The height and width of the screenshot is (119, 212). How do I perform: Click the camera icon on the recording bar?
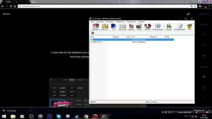[207, 112]
